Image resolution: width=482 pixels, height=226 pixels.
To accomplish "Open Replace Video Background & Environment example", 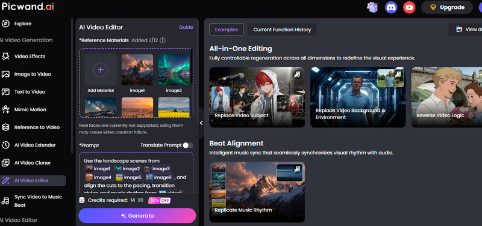I will pyautogui.click(x=358, y=97).
